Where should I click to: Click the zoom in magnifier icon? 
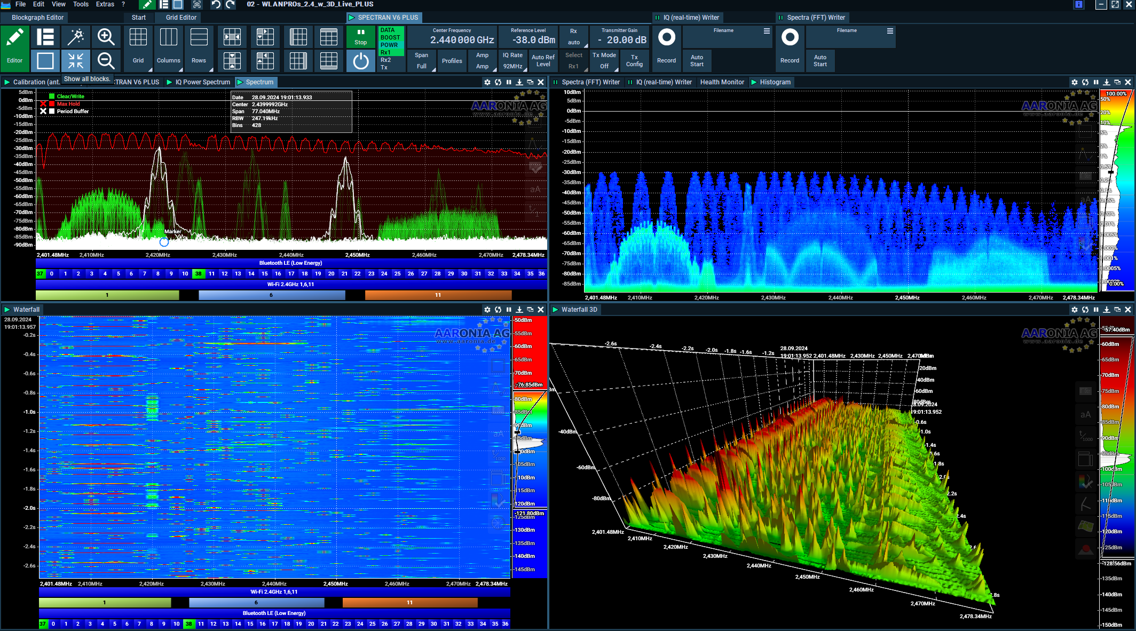coord(106,37)
